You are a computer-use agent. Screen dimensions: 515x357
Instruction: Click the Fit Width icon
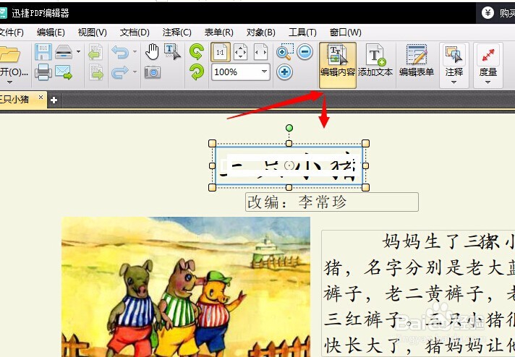point(260,52)
